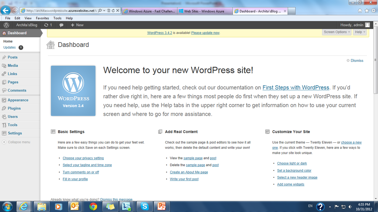The image size is (378, 212).
Task: Click the Pages icon in sidebar
Action: tap(4, 82)
